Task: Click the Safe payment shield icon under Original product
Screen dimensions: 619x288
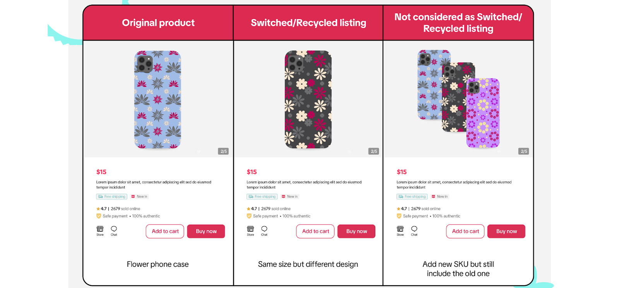Action: pos(98,216)
